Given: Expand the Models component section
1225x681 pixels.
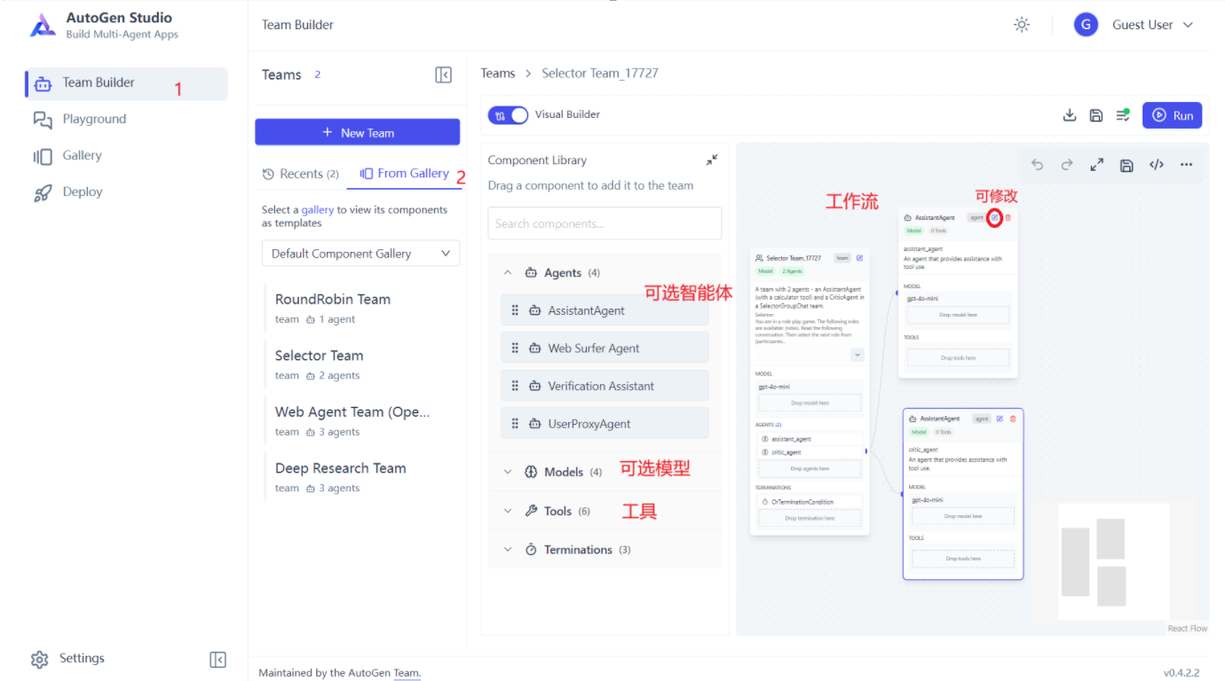Looking at the screenshot, I should 508,473.
